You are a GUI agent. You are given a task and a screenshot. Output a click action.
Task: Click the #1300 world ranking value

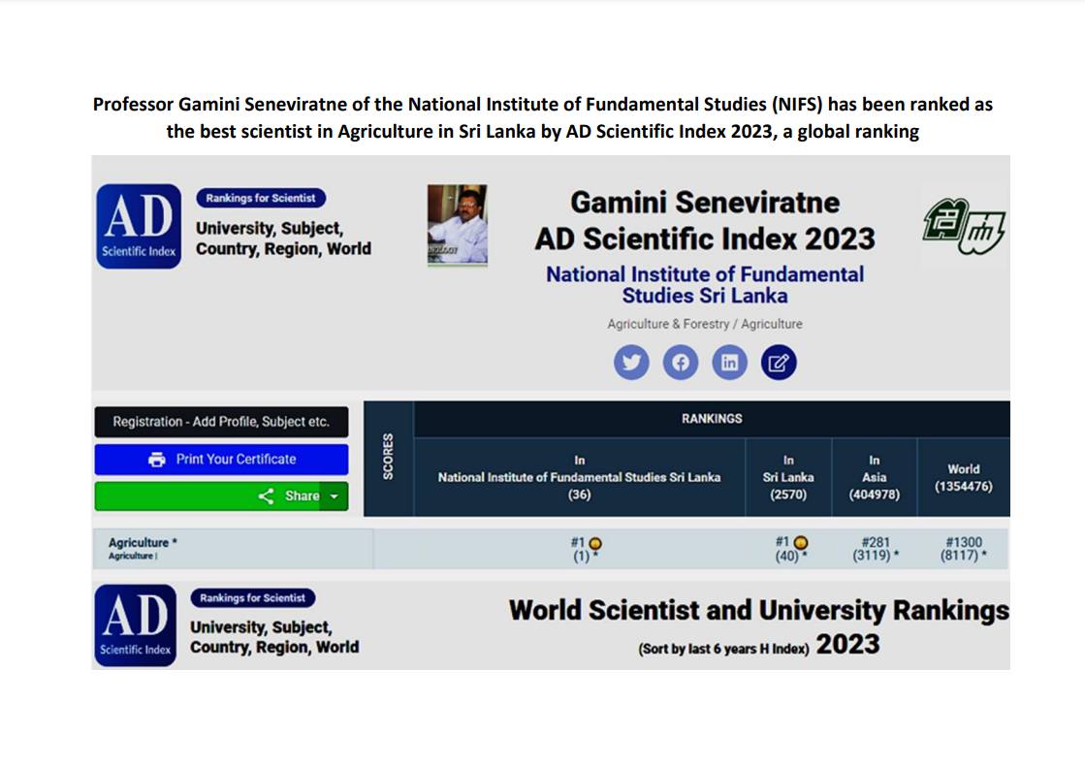coord(963,543)
